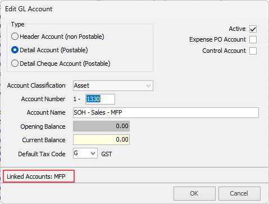Click the Current Balance field
Image resolution: width=269 pixels, height=204 pixels.
click(x=101, y=139)
